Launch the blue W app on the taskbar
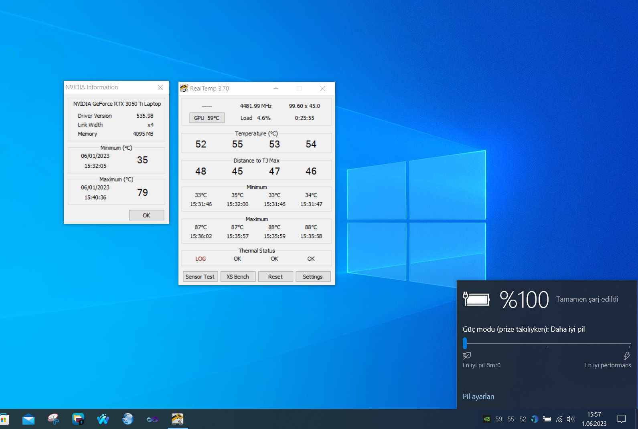This screenshot has height=429, width=638. 103,419
